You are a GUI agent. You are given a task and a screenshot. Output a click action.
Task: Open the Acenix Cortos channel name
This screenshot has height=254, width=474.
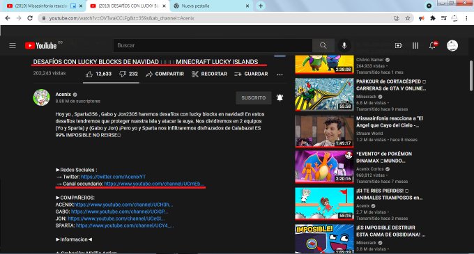[x=369, y=169]
